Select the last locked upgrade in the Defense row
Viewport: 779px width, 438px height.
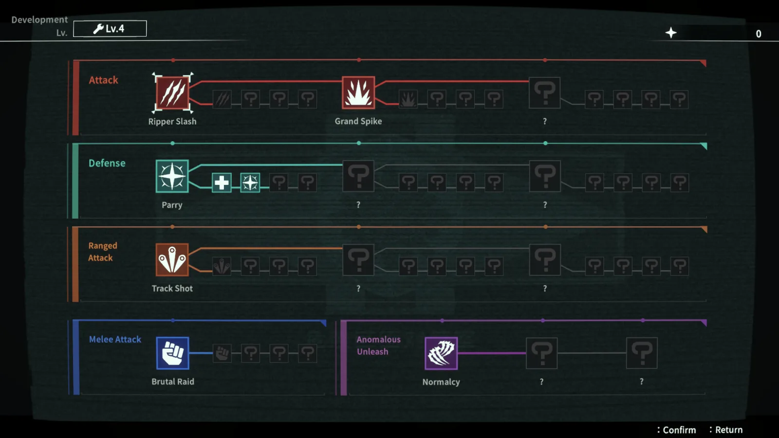680,182
